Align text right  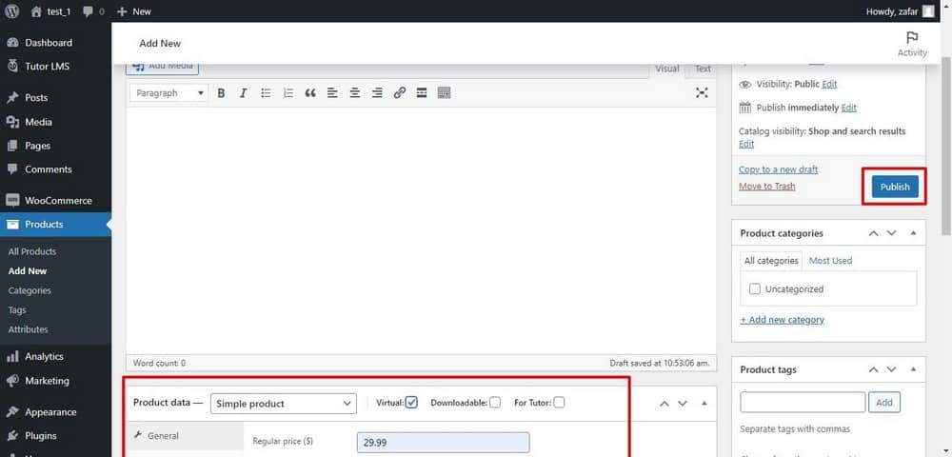click(377, 93)
